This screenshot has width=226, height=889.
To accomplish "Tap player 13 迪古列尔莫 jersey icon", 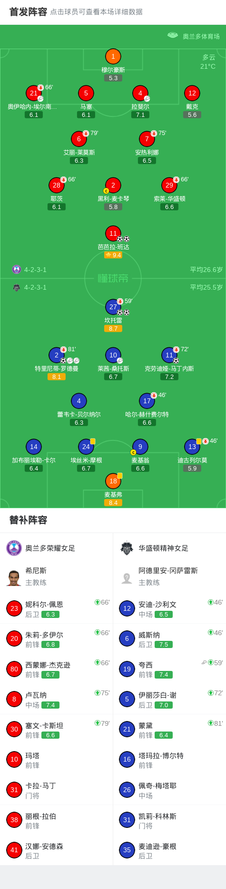I will [192, 447].
